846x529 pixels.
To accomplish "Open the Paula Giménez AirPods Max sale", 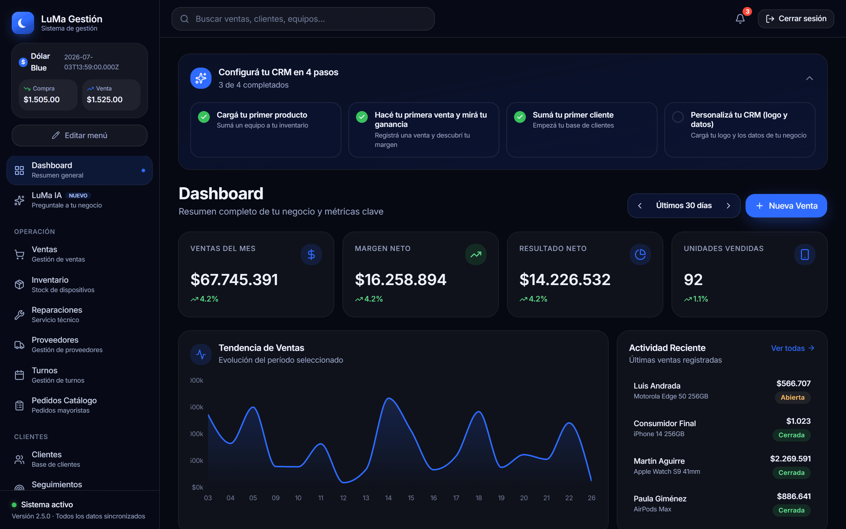I will pos(722,503).
